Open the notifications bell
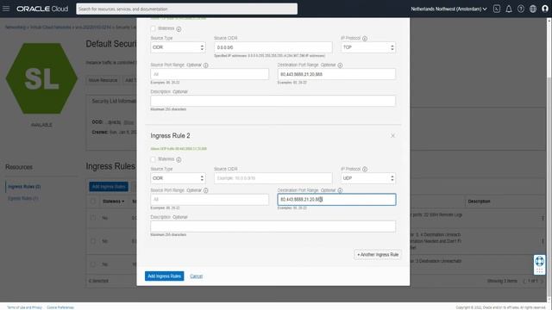Screen dimensions: 552x310 (509, 9)
